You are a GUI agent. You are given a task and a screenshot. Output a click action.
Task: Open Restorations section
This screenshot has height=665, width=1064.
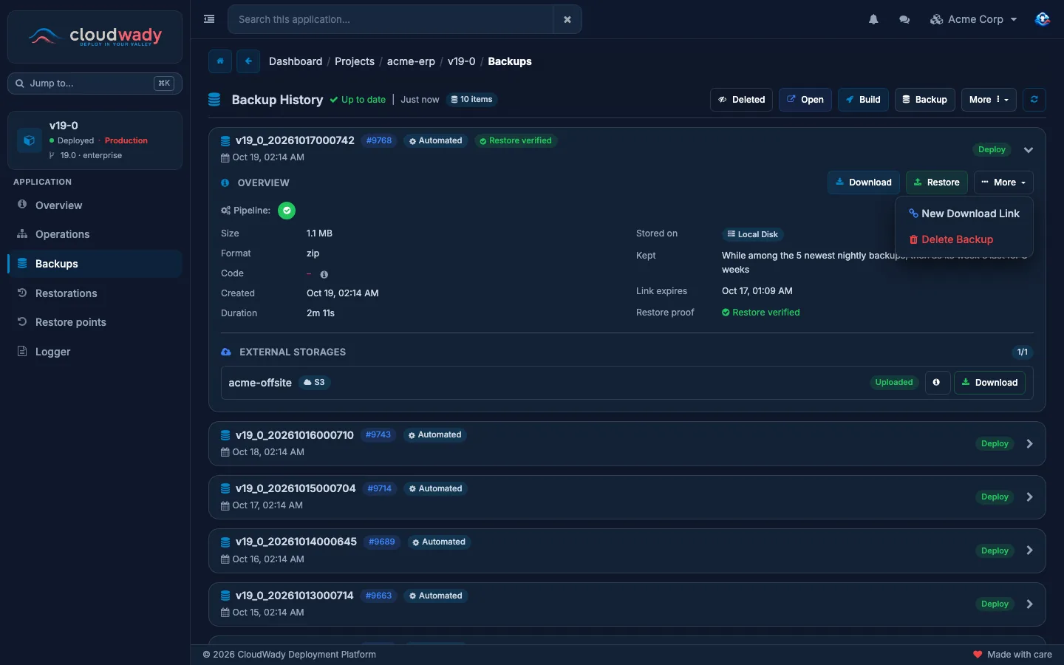coord(95,293)
